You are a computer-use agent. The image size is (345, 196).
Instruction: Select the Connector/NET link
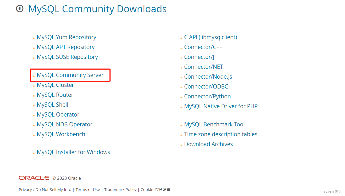point(203,67)
